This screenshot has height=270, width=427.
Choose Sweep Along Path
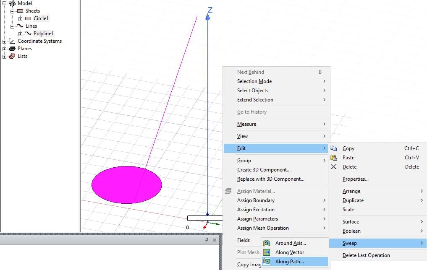point(295,262)
